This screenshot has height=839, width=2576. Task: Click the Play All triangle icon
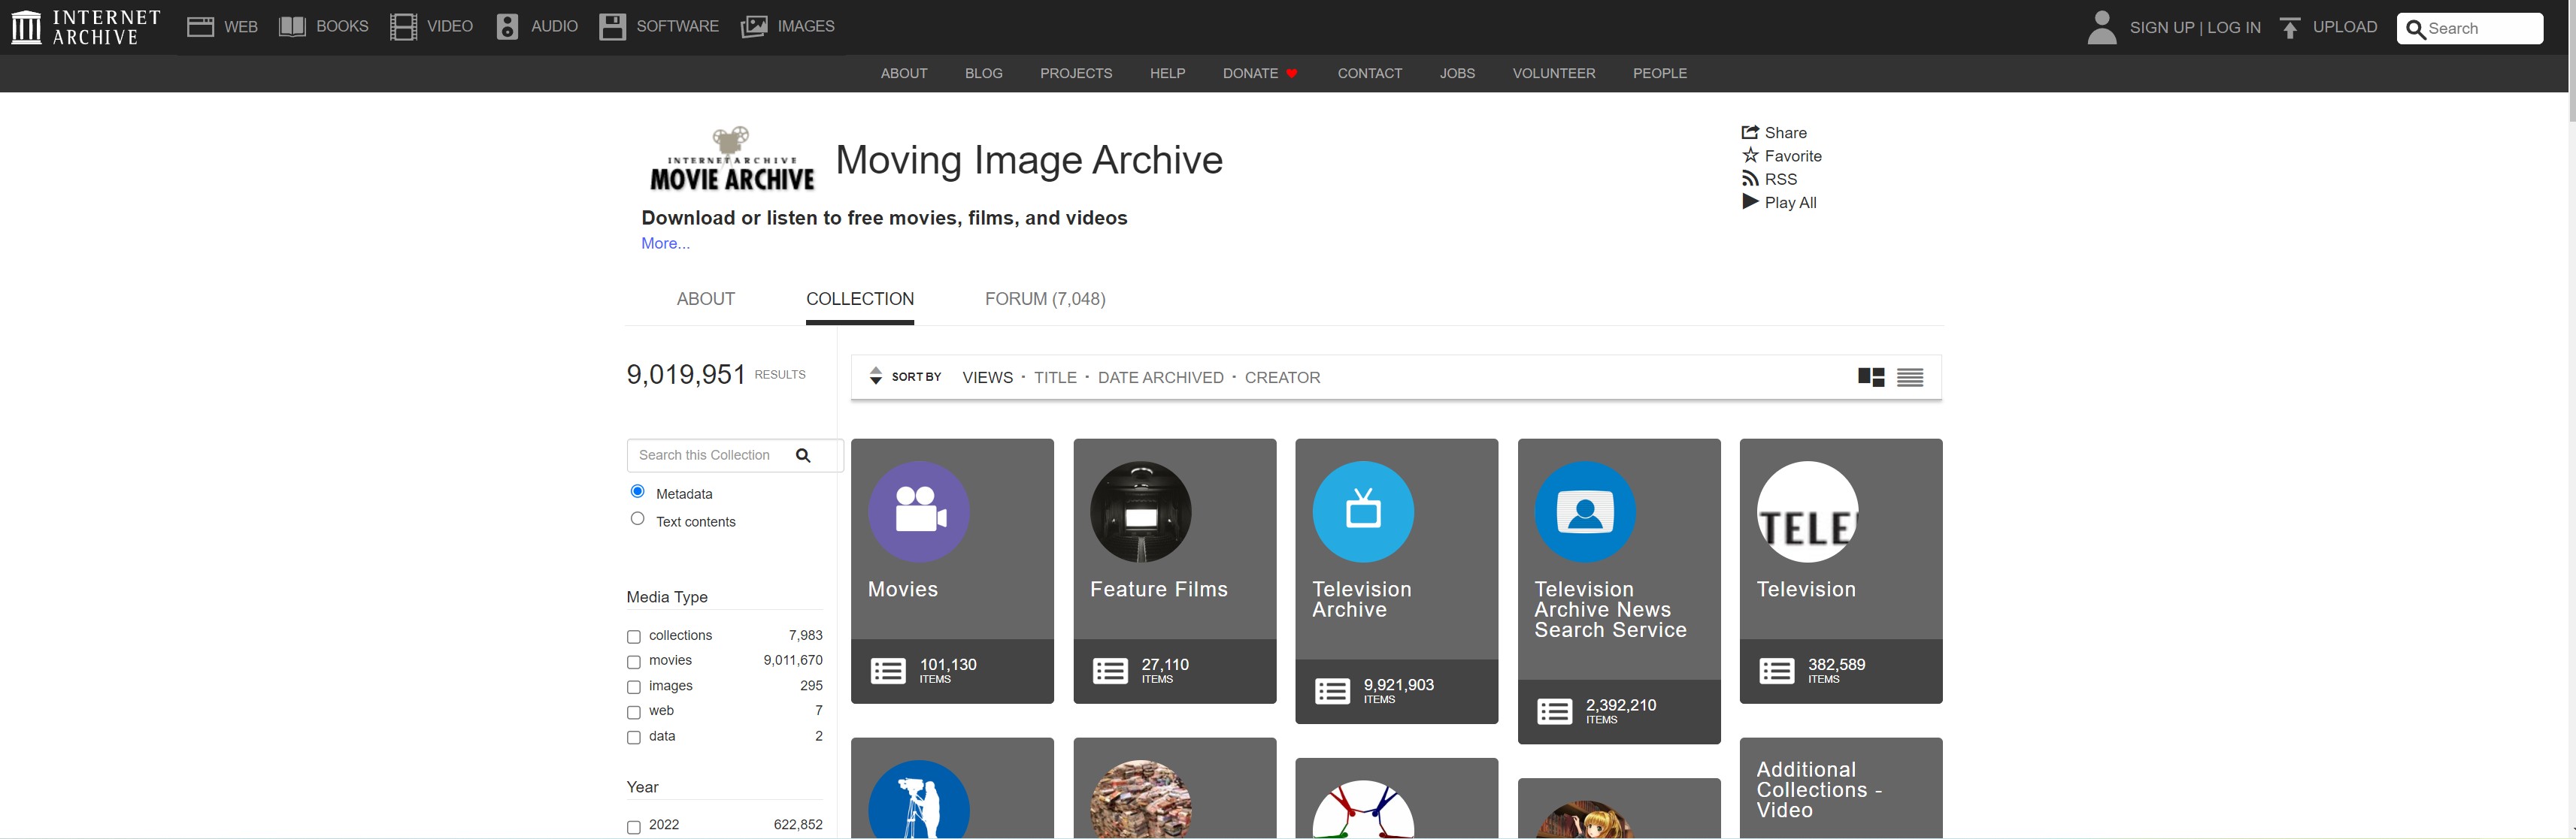tap(1750, 202)
